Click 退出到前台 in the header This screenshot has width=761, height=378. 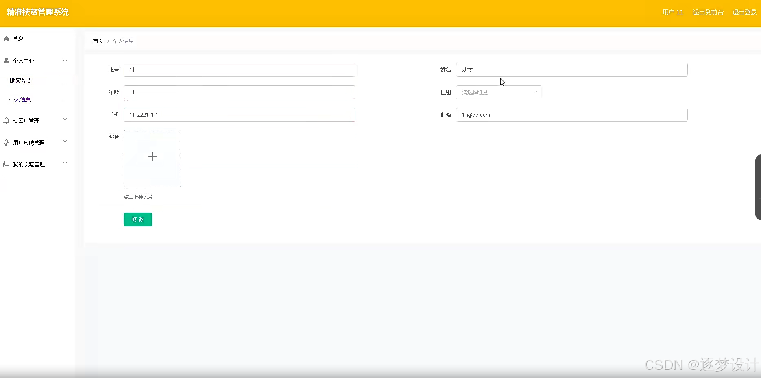point(708,12)
